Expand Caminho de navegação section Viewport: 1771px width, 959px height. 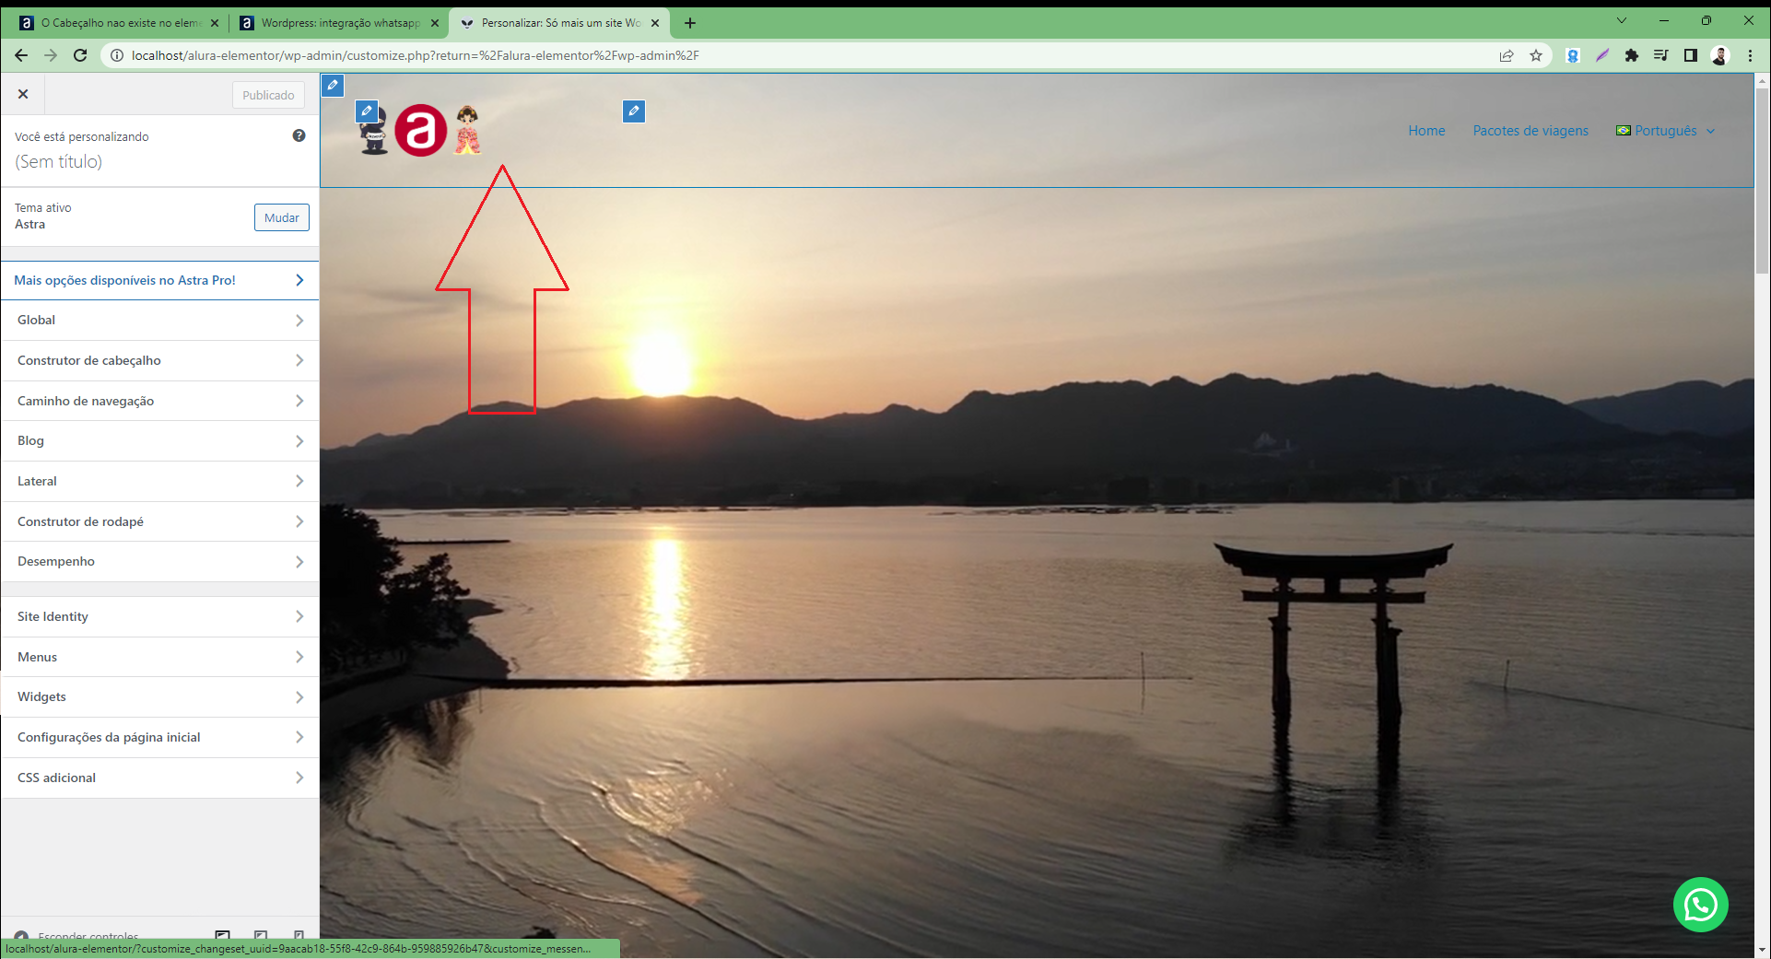(x=160, y=401)
